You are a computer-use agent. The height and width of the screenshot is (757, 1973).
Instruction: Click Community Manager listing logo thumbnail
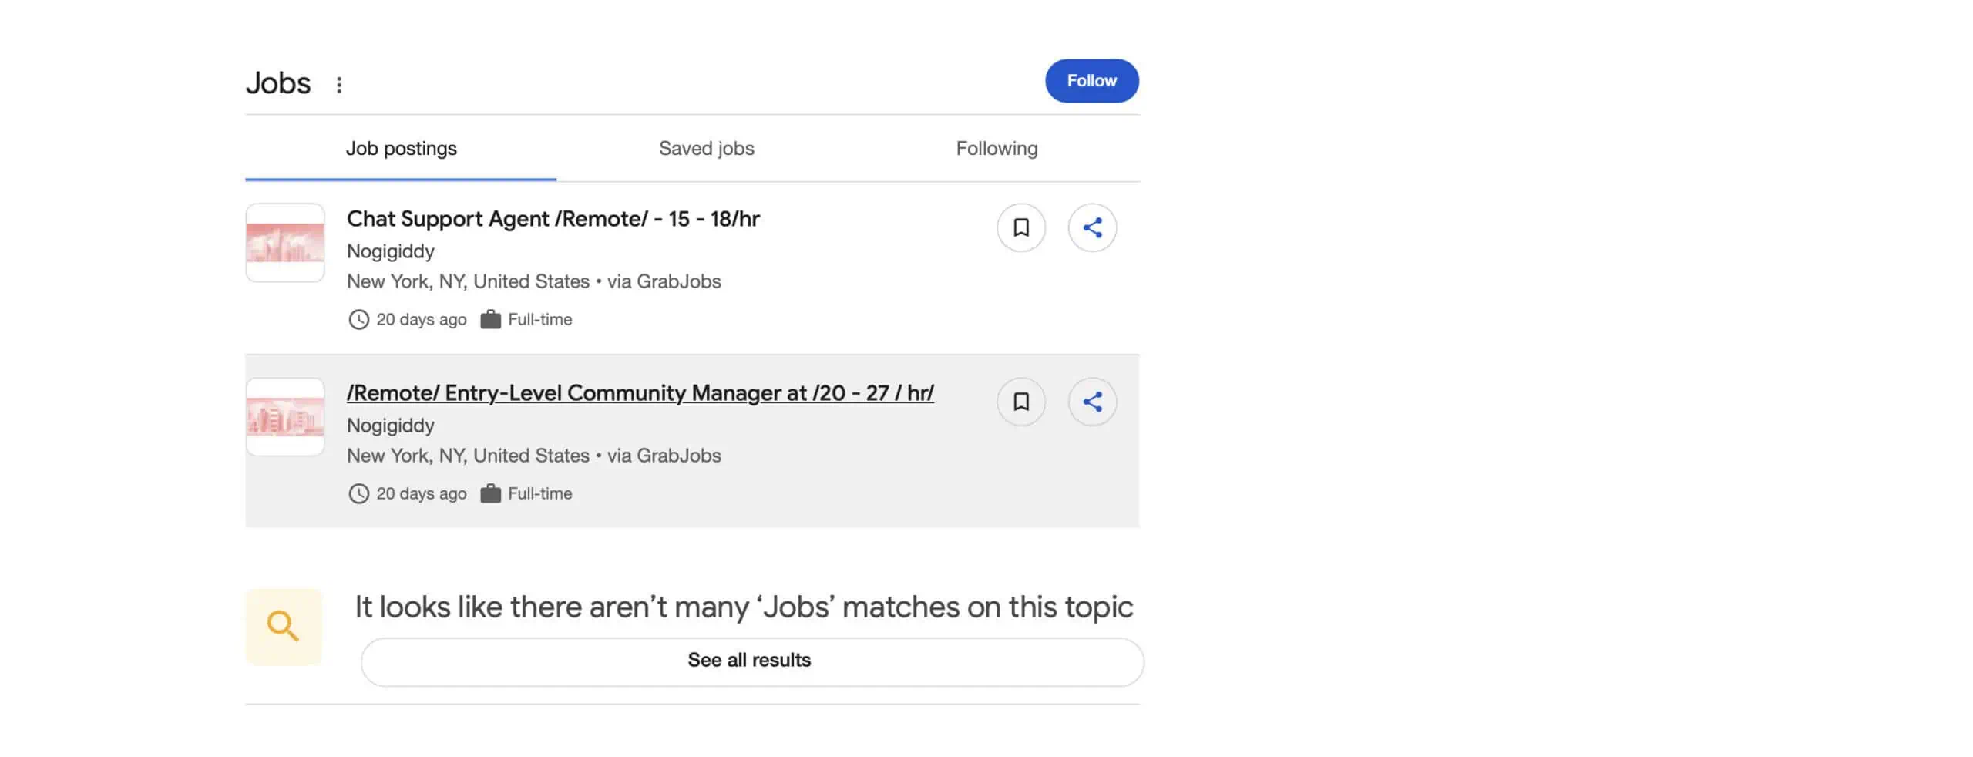[x=285, y=417]
